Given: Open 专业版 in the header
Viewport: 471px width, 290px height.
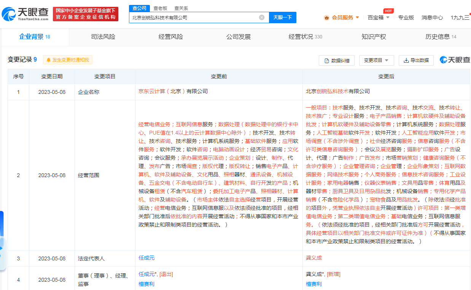Looking at the screenshot, I should click(406, 17).
